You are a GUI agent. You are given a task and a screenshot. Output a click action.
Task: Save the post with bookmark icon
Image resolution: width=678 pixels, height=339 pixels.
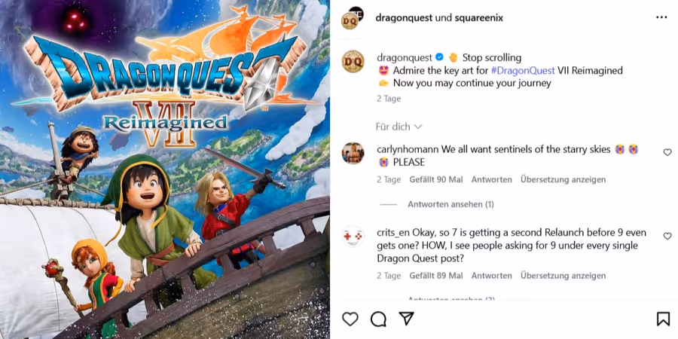pyautogui.click(x=663, y=319)
